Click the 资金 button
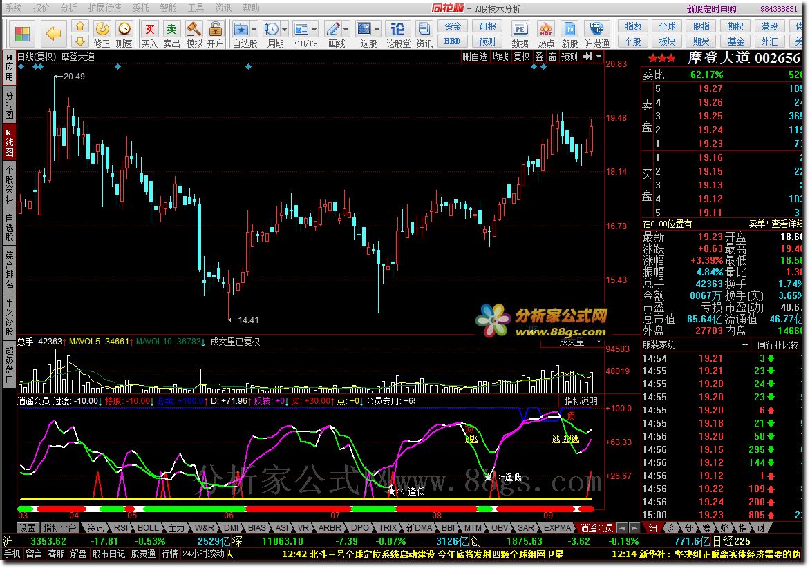Image resolution: width=810 pixels, height=568 pixels. click(x=453, y=26)
